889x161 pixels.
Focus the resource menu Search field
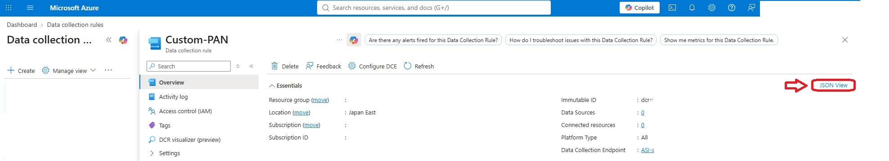(188, 66)
